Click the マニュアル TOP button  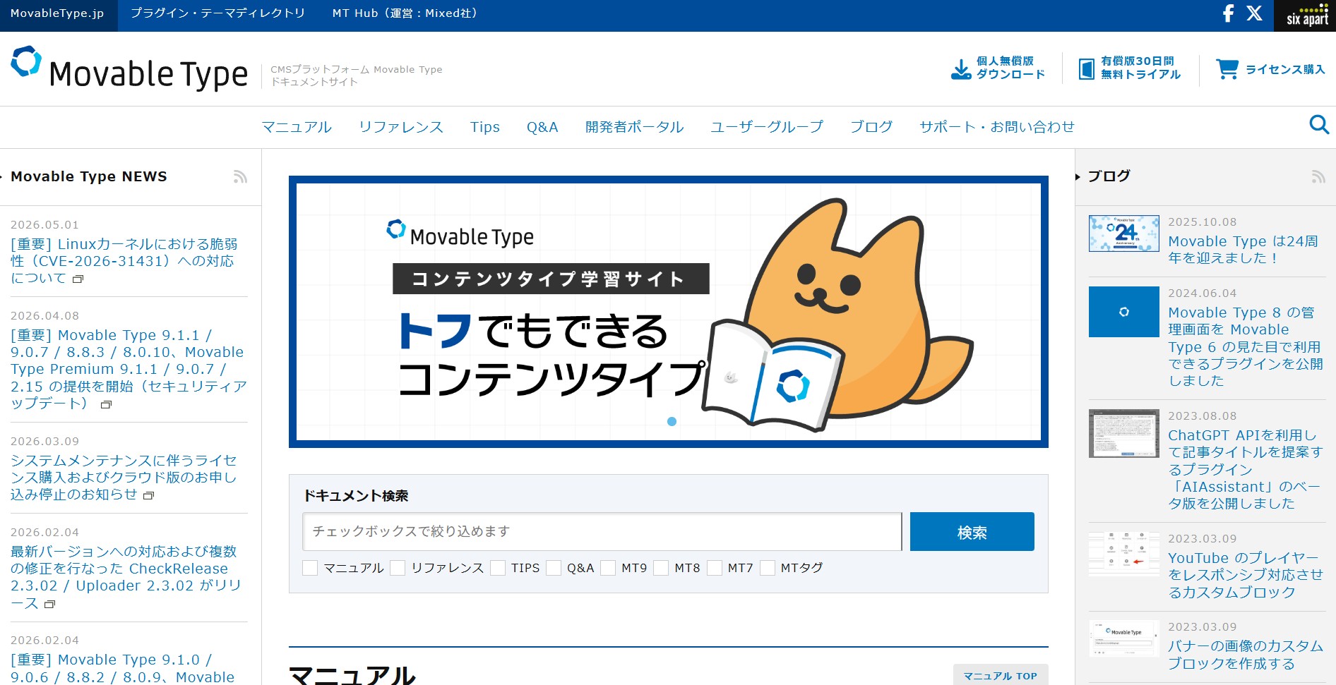click(1001, 675)
